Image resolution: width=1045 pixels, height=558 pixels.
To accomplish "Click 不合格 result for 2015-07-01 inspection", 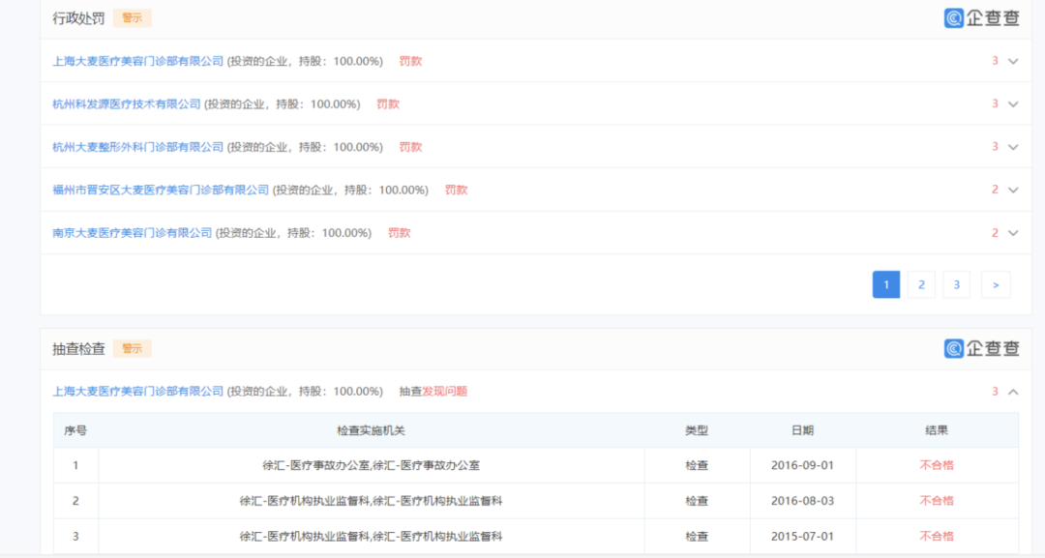I will tap(937, 536).
